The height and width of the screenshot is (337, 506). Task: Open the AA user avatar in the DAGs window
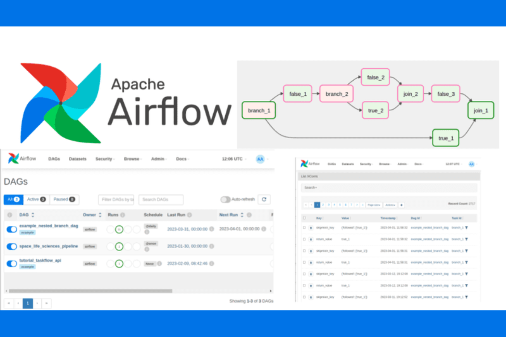click(x=260, y=159)
